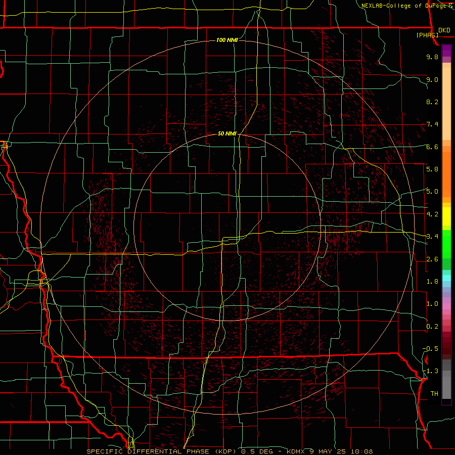Click the 2.6 value on color scale
The width and height of the screenshot is (455, 455).
(x=432, y=259)
